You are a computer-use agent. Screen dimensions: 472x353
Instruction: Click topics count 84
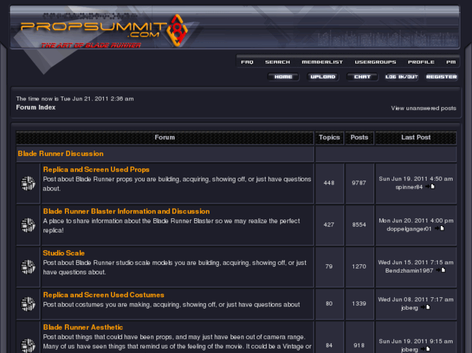[329, 345]
